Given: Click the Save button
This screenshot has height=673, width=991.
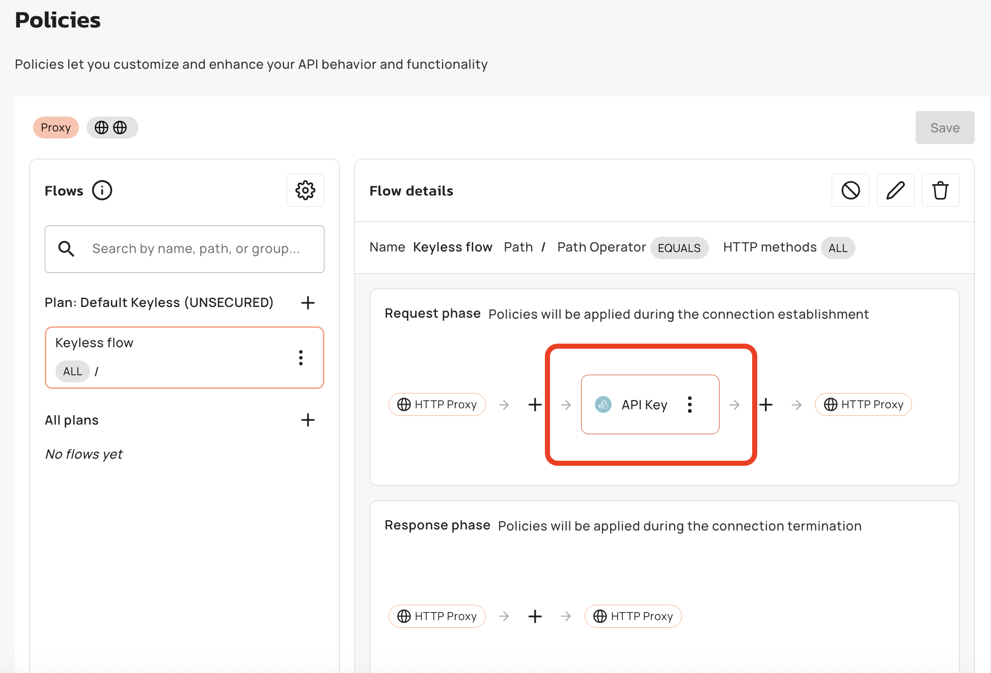Looking at the screenshot, I should pyautogui.click(x=944, y=128).
